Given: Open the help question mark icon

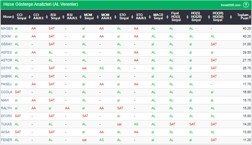Looking at the screenshot, I should coord(246,5).
